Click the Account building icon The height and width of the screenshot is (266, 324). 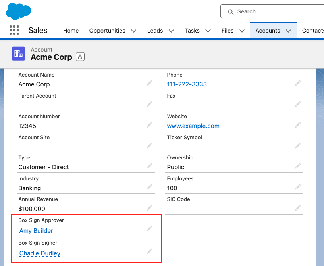pyautogui.click(x=18, y=54)
